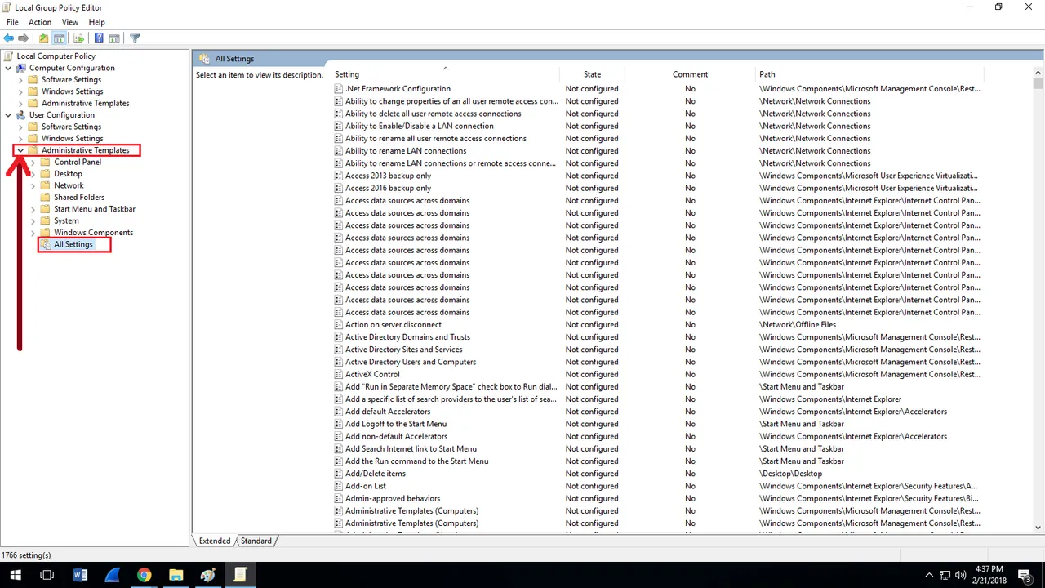Expand Windows Settings under User Configuration
Screen dimensions: 1045x588
click(20, 139)
